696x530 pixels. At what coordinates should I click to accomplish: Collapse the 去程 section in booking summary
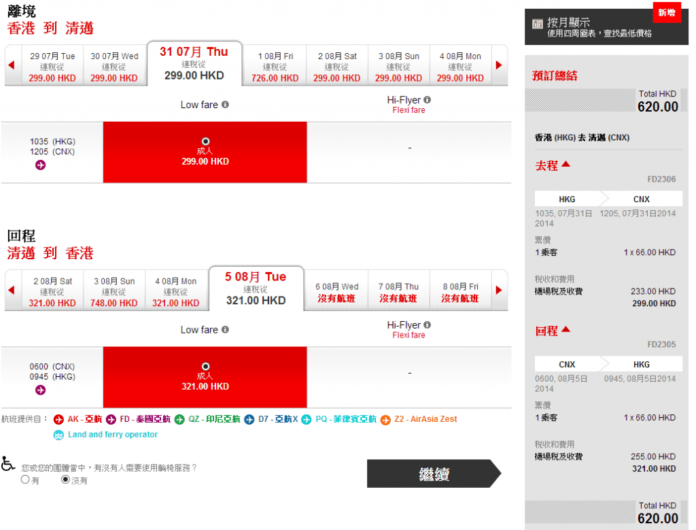(565, 164)
